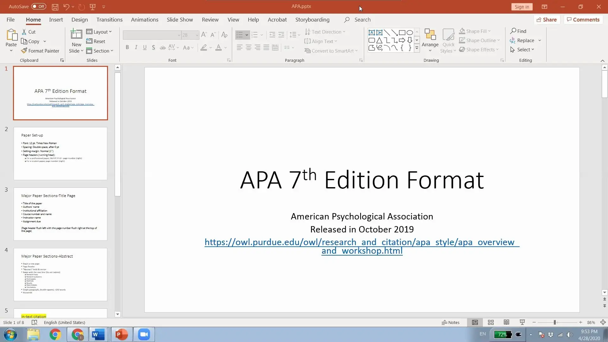
Task: Click the font color A swatch
Action: [218, 47]
